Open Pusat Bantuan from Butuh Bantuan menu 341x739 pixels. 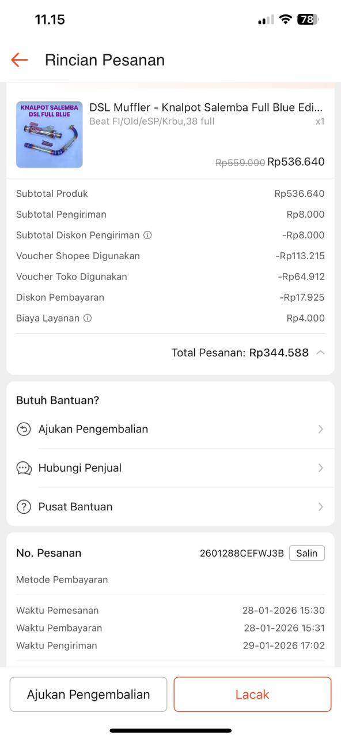(74, 506)
